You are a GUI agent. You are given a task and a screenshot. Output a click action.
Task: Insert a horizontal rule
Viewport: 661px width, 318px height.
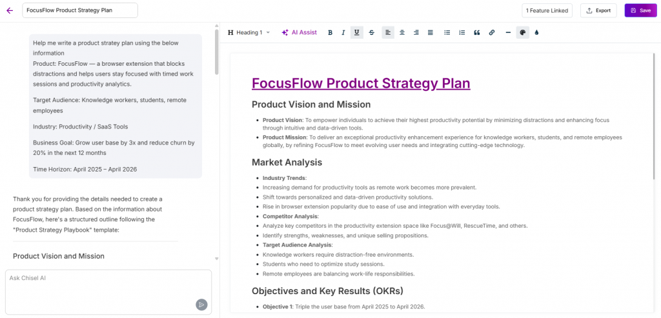pyautogui.click(x=508, y=32)
